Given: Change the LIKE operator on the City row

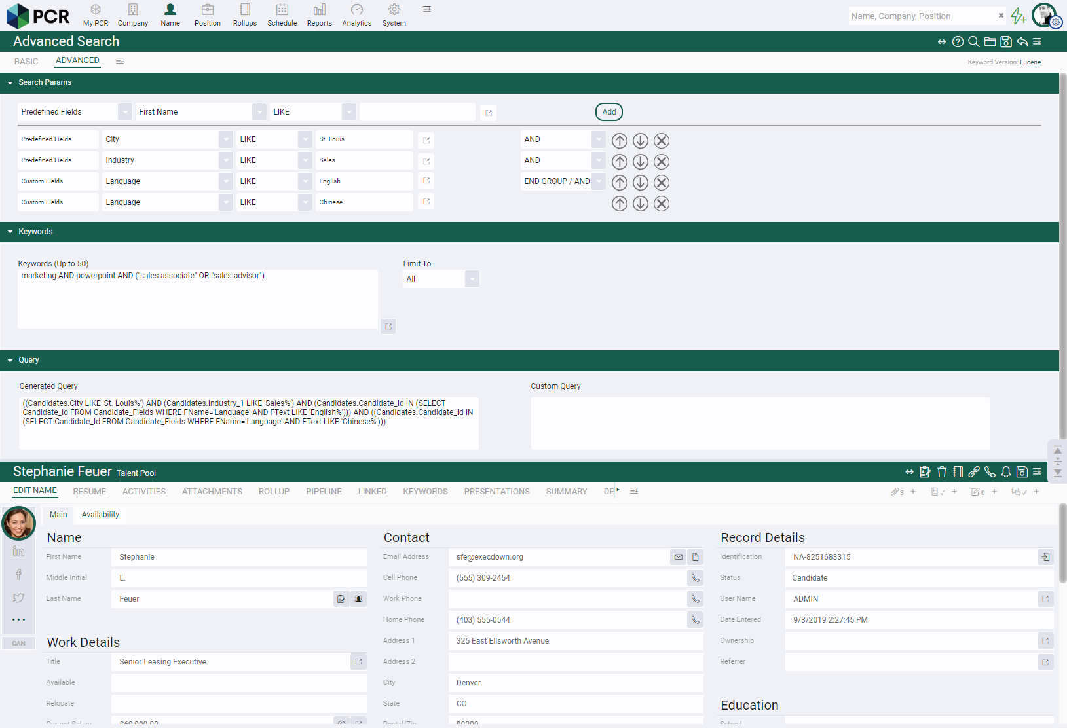Looking at the screenshot, I should pos(305,139).
